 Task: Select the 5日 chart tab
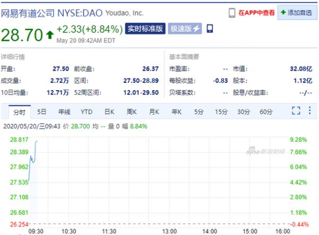click(41, 111)
